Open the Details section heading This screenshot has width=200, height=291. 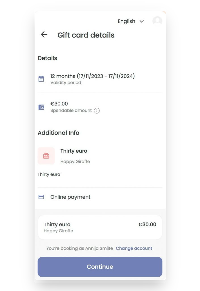tap(47, 58)
